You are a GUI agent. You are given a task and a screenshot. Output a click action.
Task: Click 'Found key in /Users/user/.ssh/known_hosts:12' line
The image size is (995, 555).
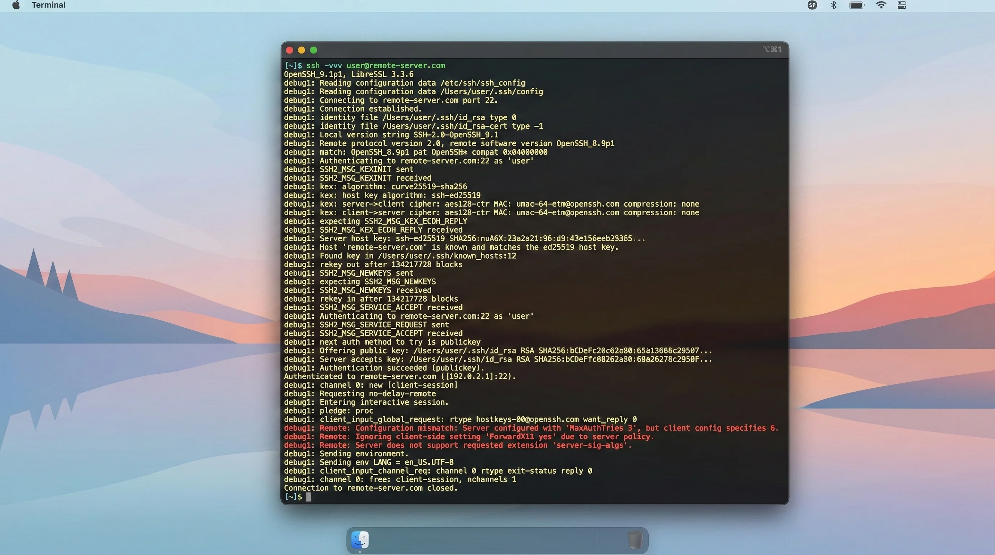(x=400, y=256)
